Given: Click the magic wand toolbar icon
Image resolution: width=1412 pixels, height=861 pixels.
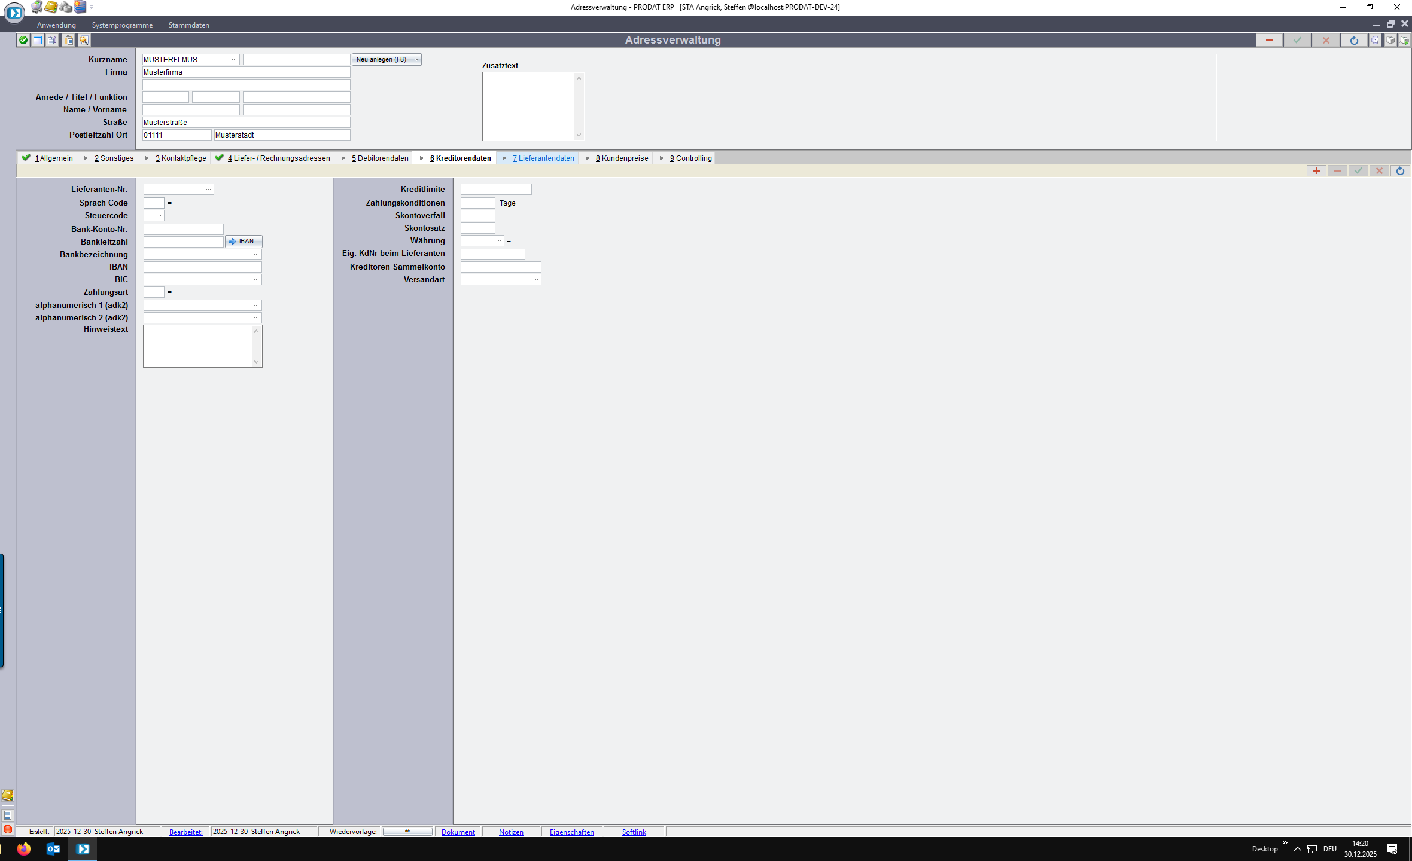Looking at the screenshot, I should [x=84, y=40].
